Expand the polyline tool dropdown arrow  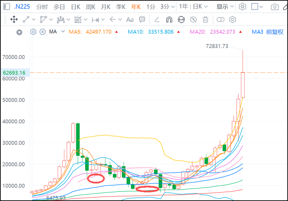(x=51, y=20)
